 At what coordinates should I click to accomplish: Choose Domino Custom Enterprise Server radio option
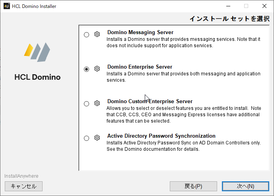coord(87,104)
